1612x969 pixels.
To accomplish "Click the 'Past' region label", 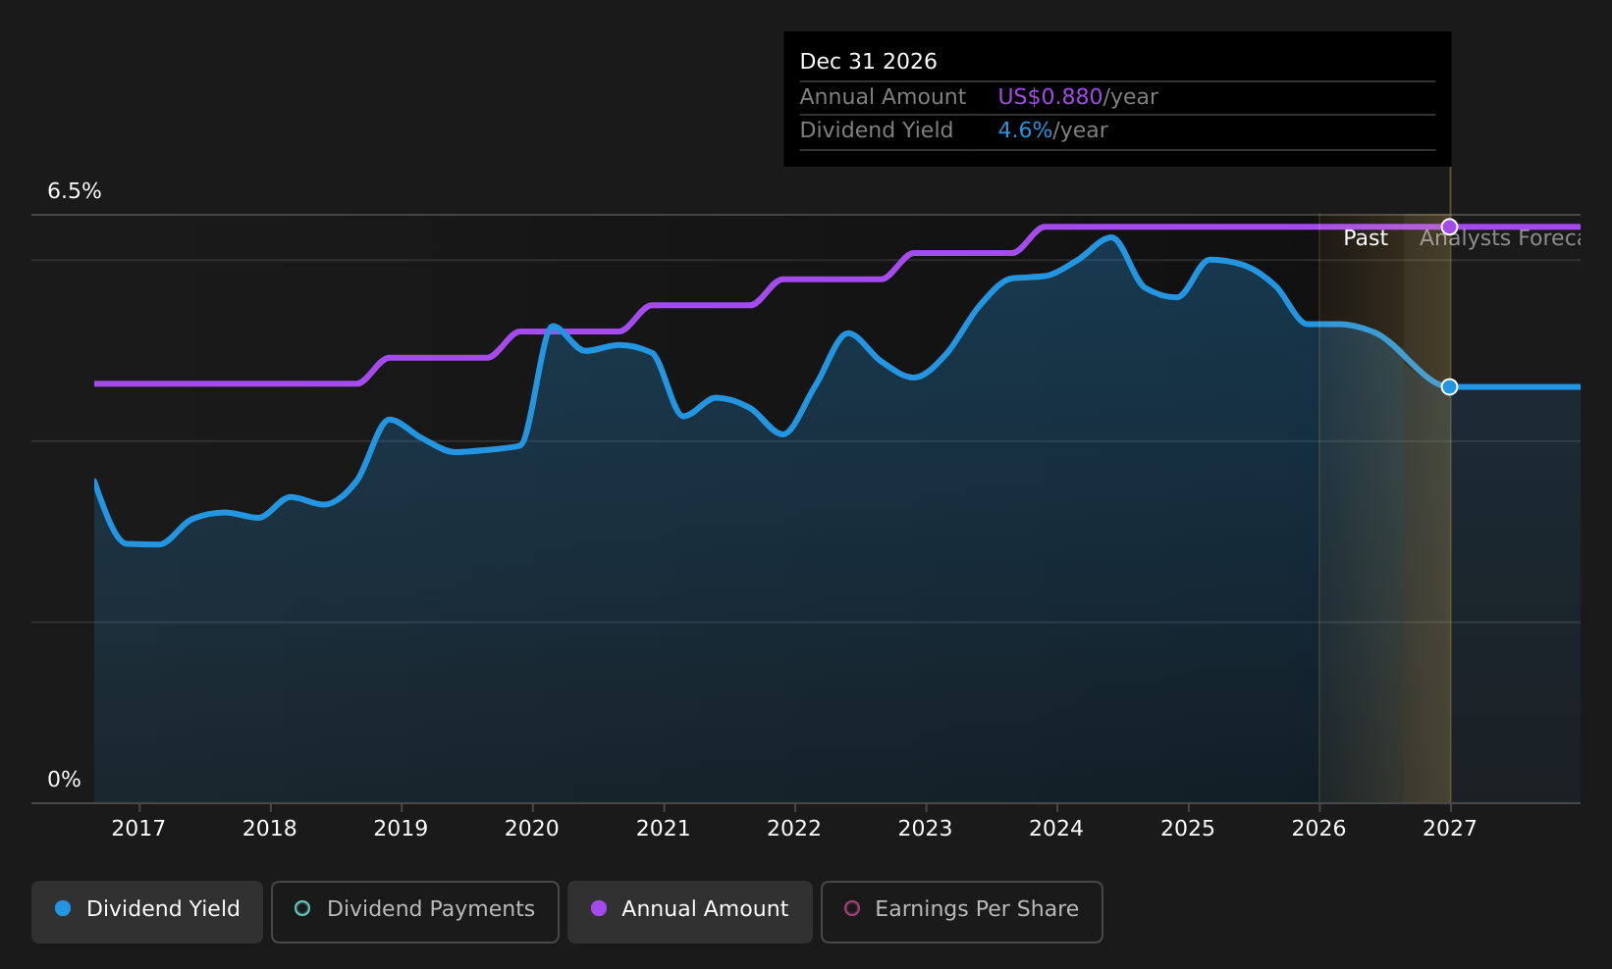I will click(1366, 238).
